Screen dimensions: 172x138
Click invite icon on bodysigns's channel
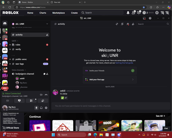(47, 74)
